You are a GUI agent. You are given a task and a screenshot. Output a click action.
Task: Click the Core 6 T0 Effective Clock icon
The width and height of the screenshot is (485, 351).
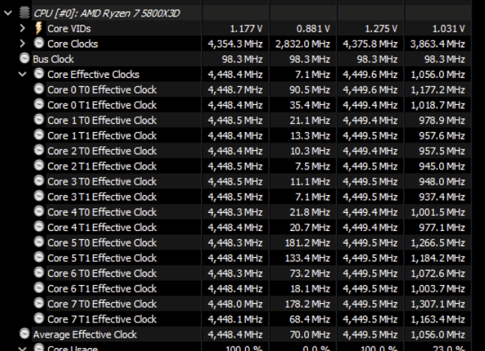coord(39,273)
